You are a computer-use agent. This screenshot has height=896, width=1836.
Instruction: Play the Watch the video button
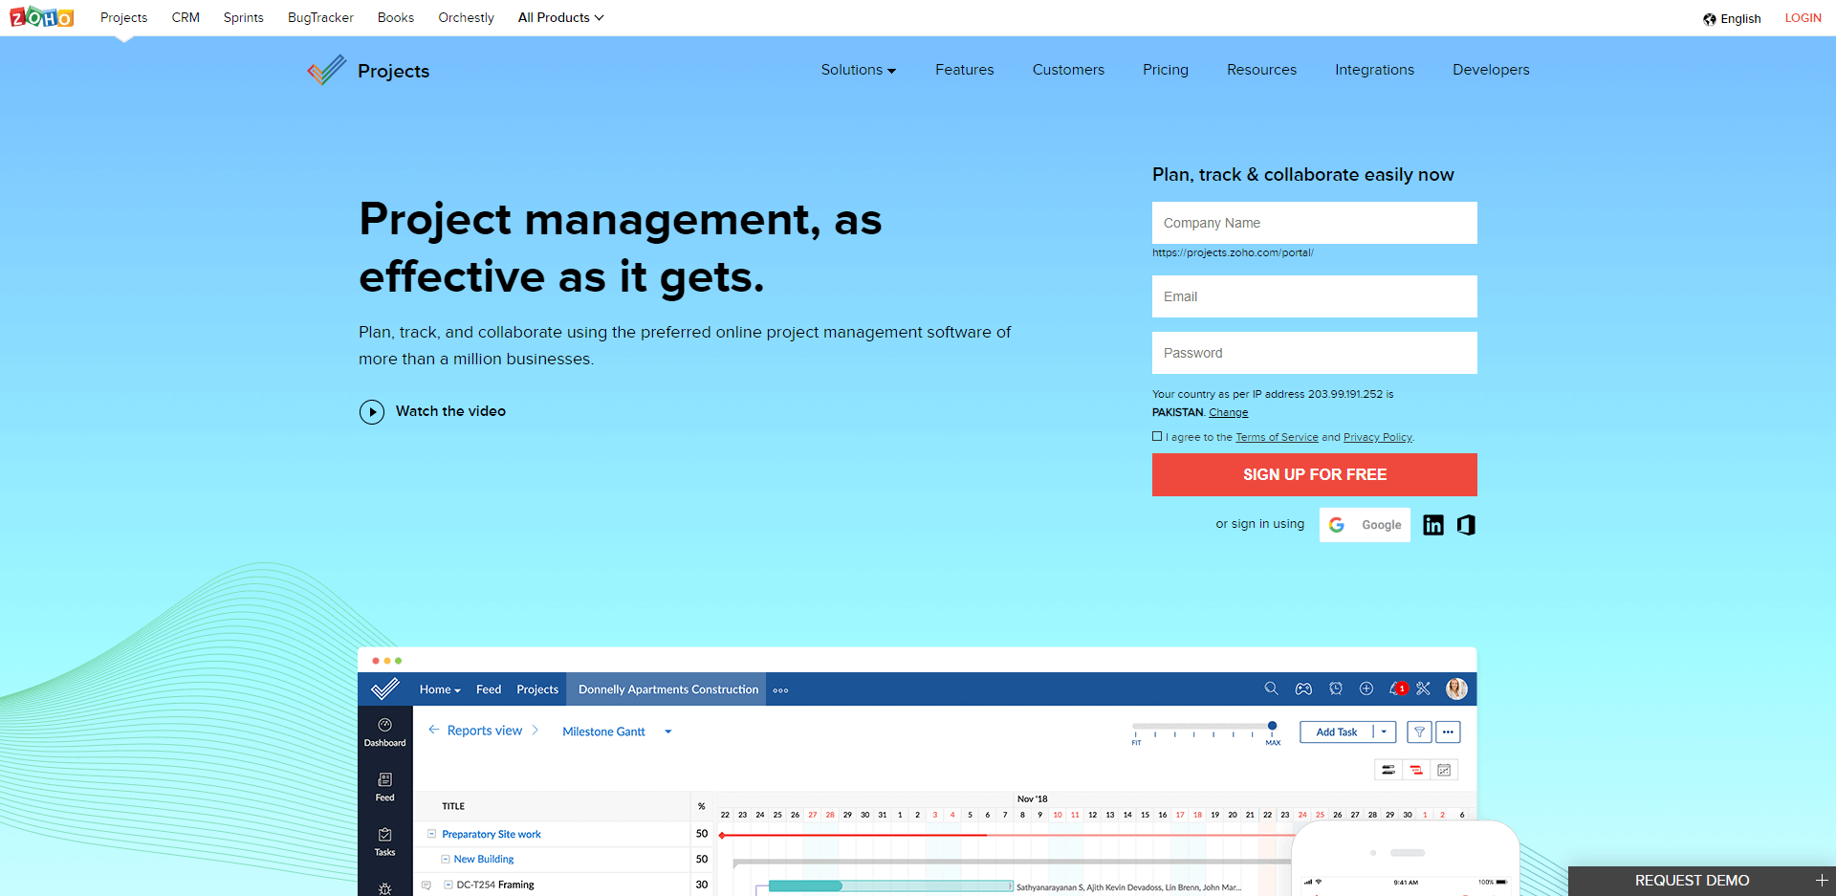(x=372, y=412)
